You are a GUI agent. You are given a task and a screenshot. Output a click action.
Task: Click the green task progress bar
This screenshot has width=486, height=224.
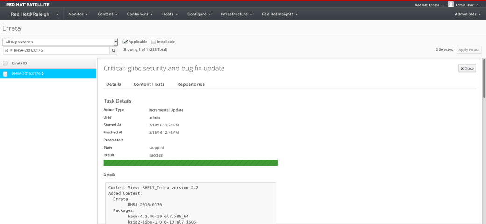(190, 163)
